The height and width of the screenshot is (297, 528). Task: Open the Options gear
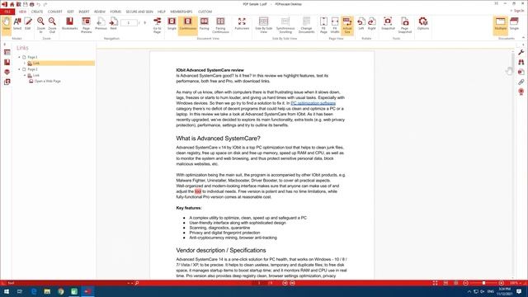click(423, 24)
